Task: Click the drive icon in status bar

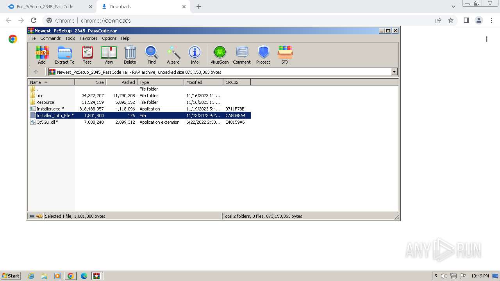Action: 32,216
